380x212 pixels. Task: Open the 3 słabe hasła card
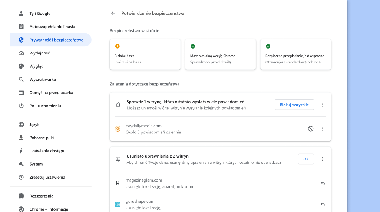[x=145, y=54]
